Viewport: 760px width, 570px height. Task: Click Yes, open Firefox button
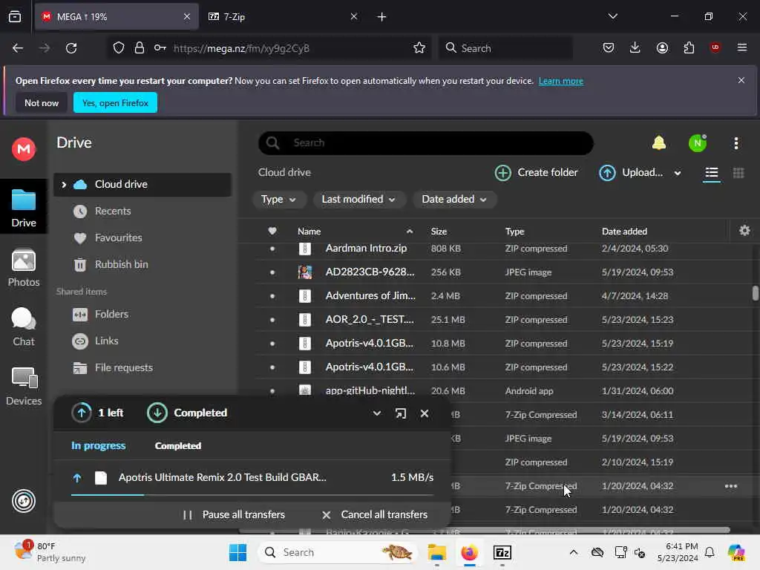[115, 102]
